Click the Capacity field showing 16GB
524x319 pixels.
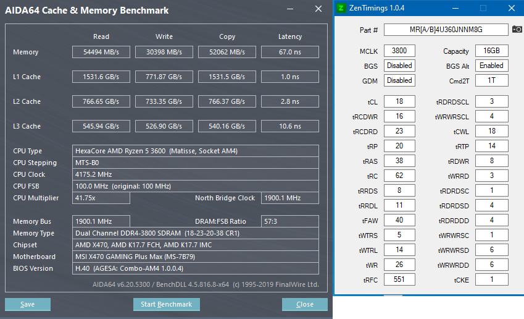pos(491,51)
